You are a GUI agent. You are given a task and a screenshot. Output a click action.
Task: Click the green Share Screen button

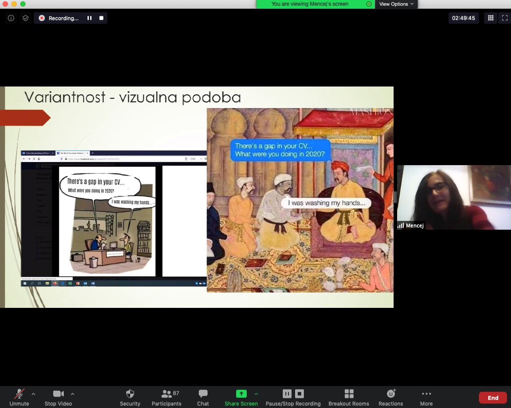pos(241,397)
